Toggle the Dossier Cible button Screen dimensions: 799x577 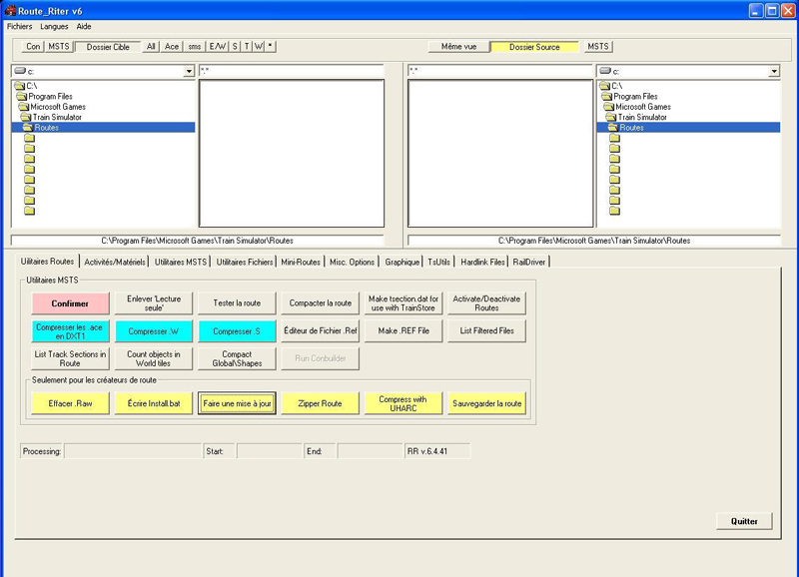pos(108,47)
